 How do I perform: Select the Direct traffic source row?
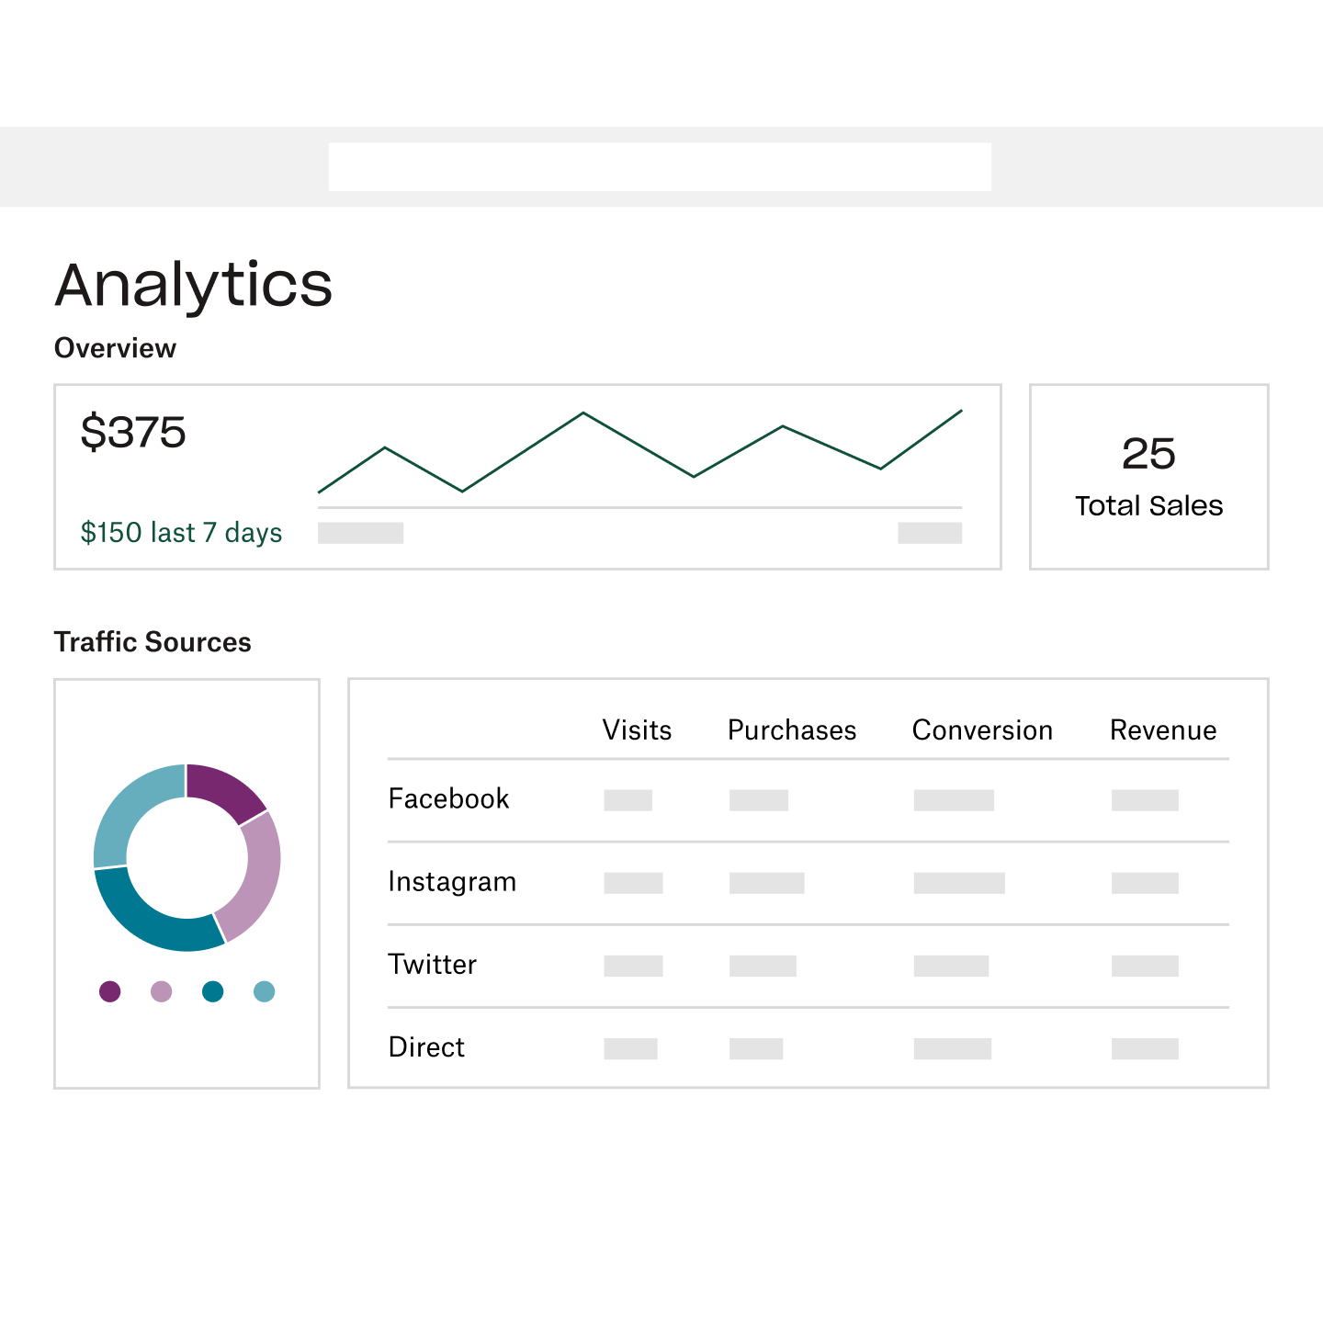(426, 1047)
